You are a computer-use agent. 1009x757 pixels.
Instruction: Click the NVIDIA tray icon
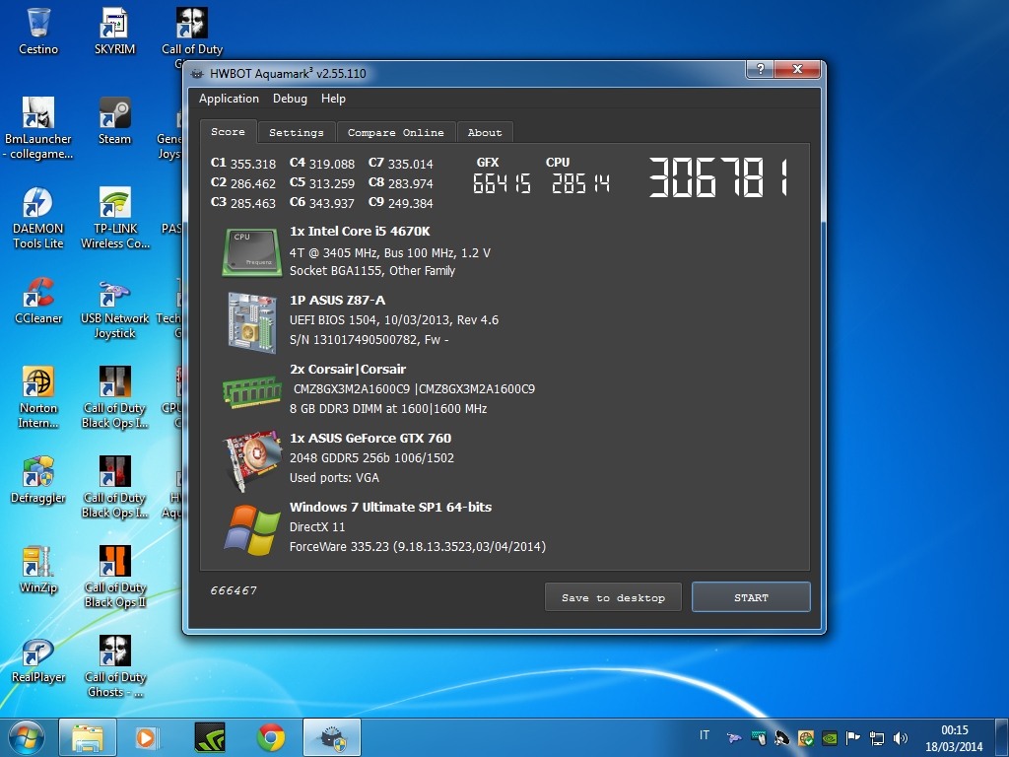(830, 737)
